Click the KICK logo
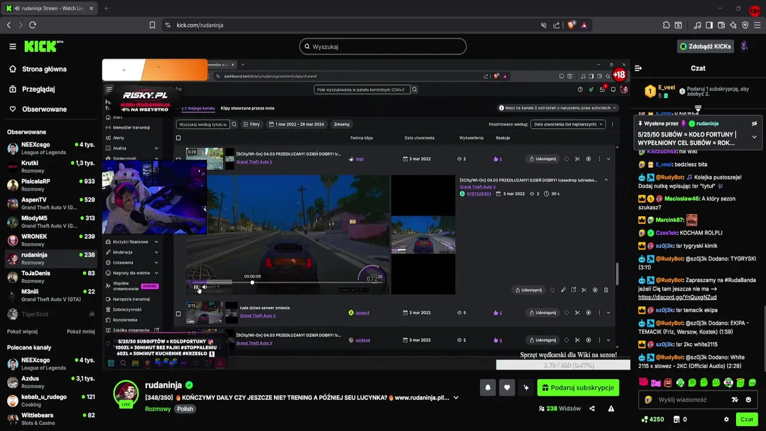This screenshot has width=766, height=431. tap(43, 46)
